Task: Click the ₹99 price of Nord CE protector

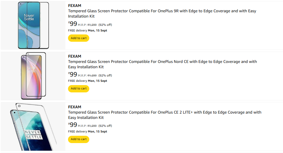Action: click(73, 75)
